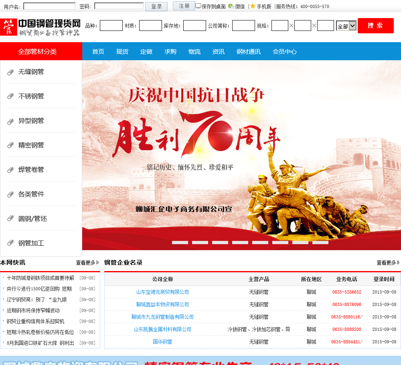This screenshot has height=365, width=401.
Task: Open 钢材通讯 in the navigation bar
Action: [x=249, y=51]
